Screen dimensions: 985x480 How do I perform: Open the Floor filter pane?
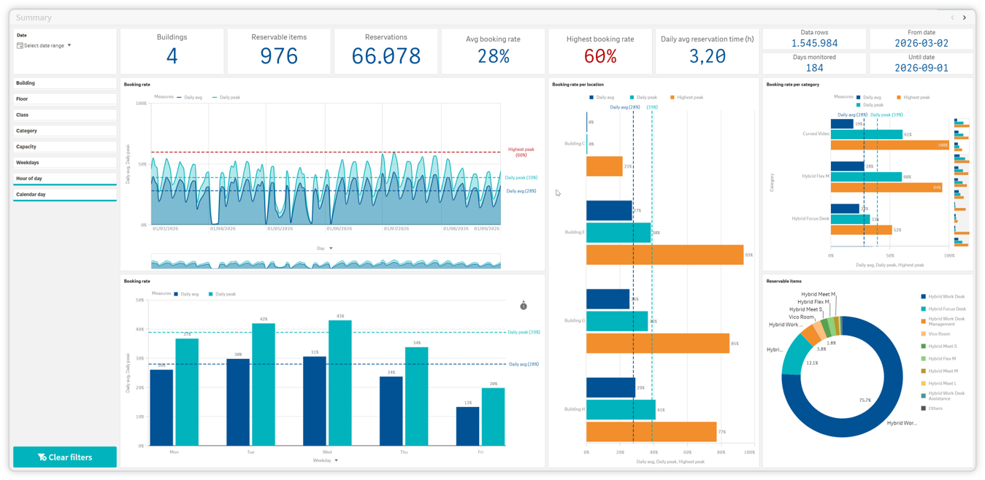point(65,99)
